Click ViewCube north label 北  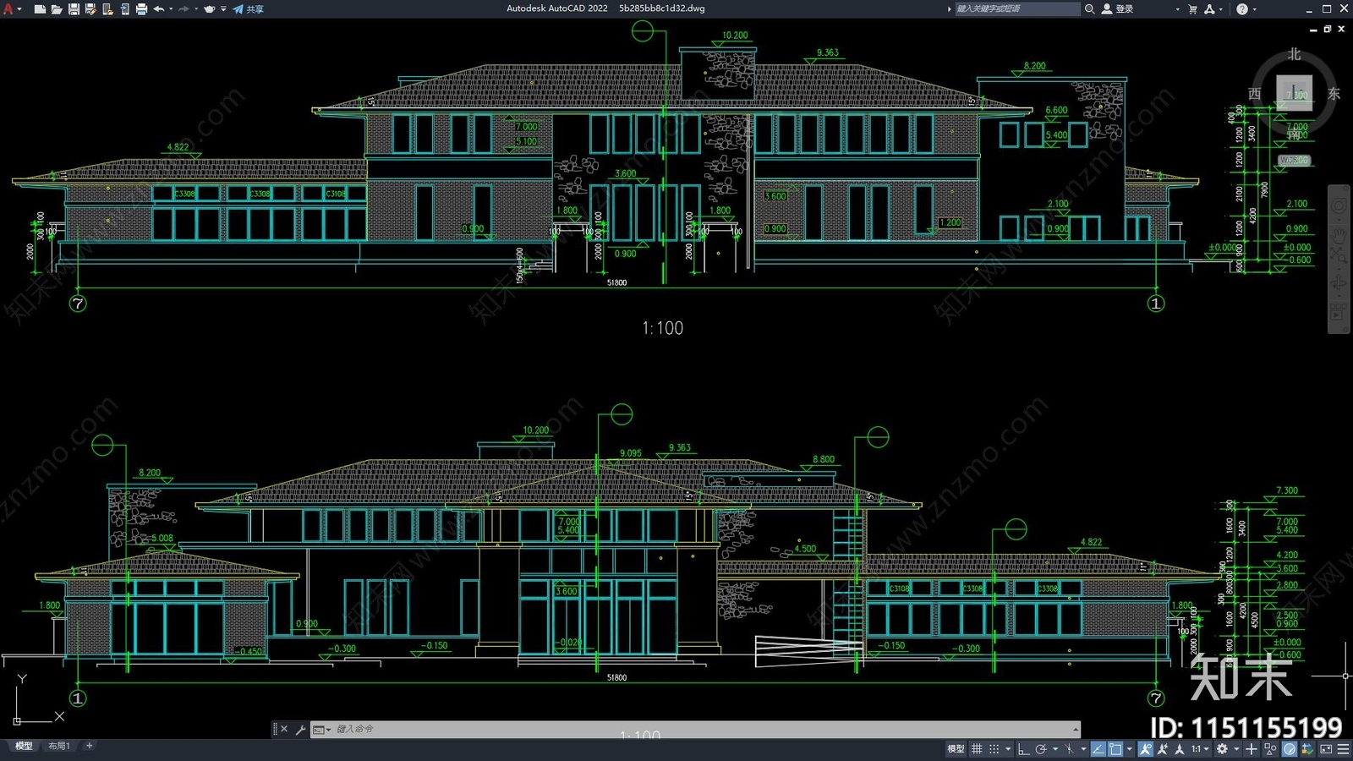point(1294,54)
